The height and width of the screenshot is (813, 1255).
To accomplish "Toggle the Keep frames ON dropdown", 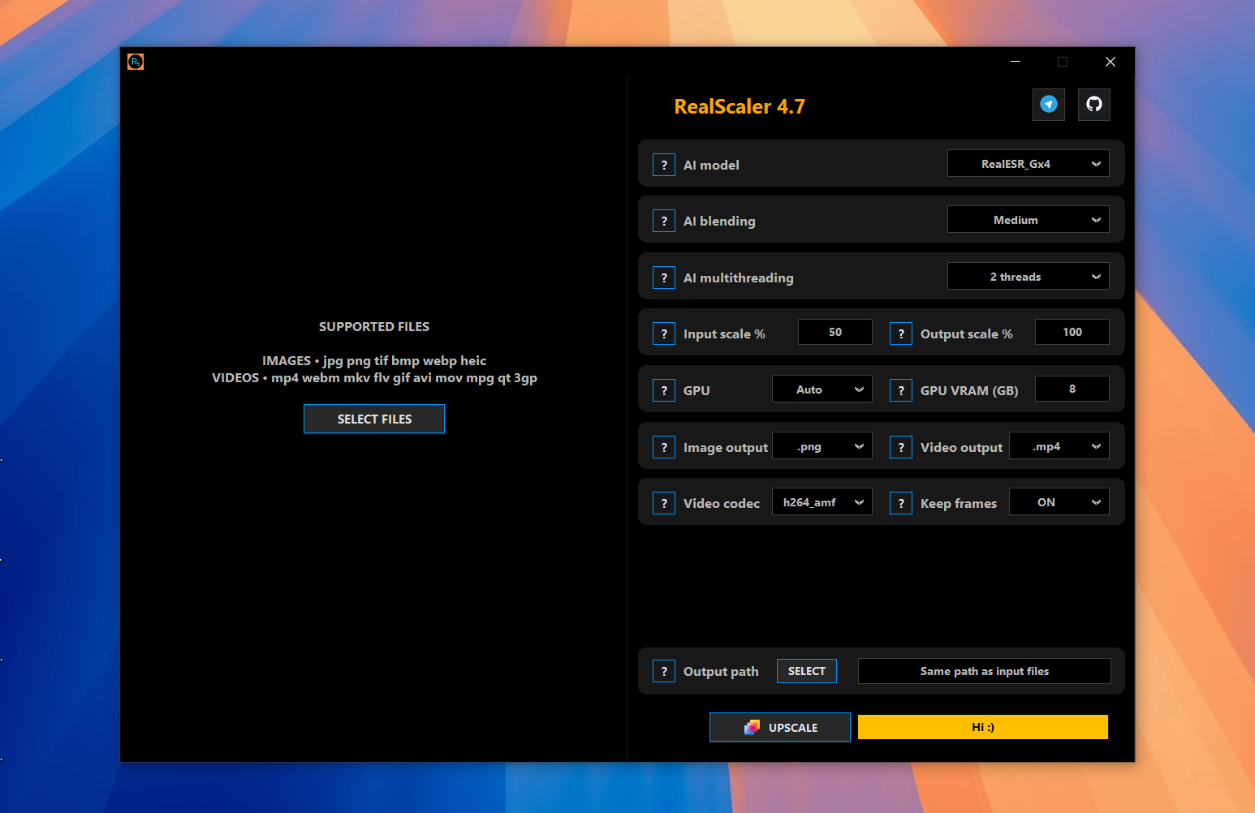I will click(1059, 502).
